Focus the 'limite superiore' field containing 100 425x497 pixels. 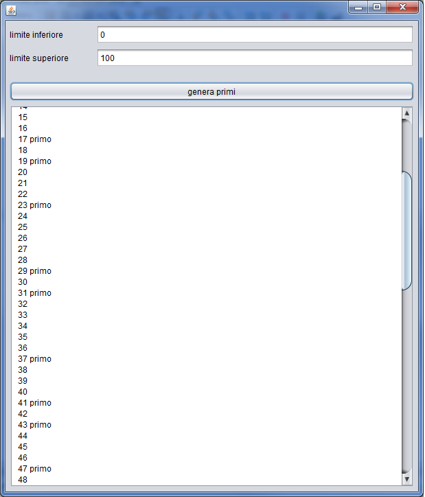[x=254, y=58]
